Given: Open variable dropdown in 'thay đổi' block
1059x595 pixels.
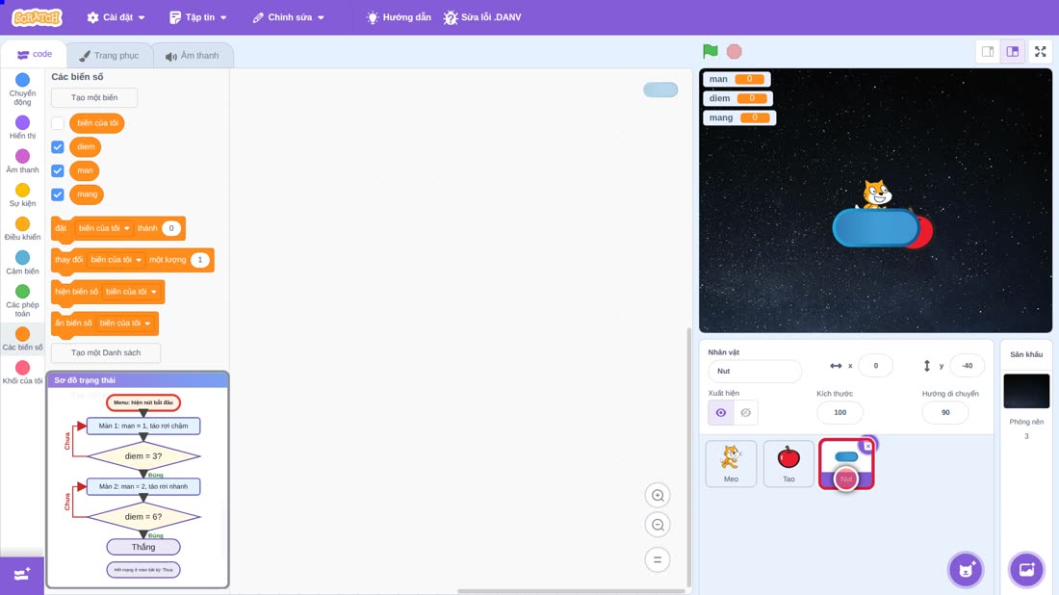Looking at the screenshot, I should [116, 260].
